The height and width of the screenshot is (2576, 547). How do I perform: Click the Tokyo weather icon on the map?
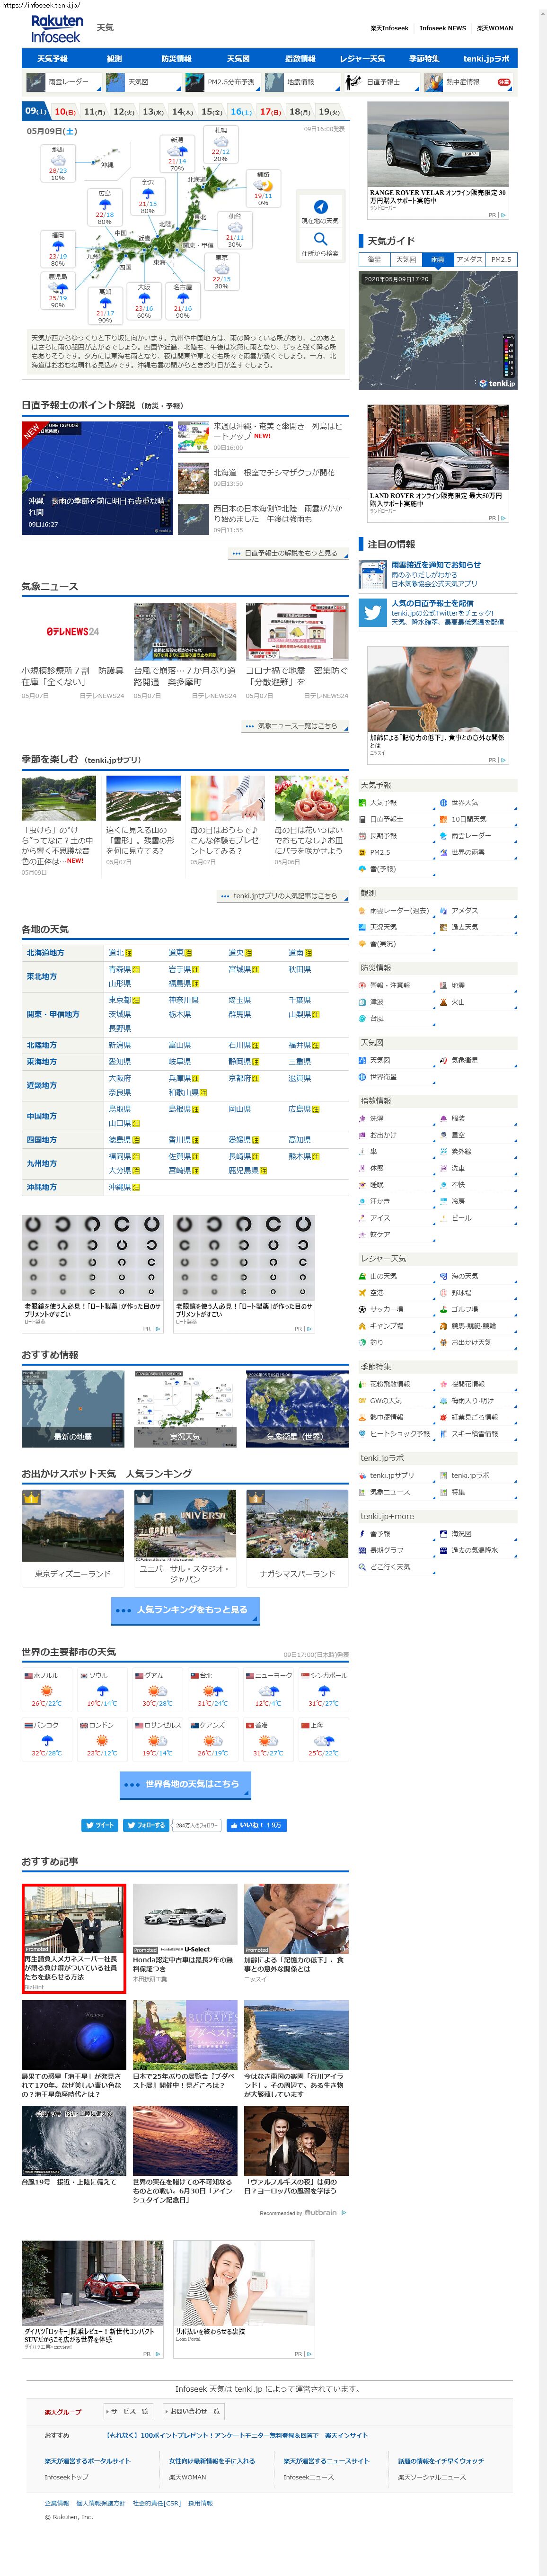[x=222, y=269]
